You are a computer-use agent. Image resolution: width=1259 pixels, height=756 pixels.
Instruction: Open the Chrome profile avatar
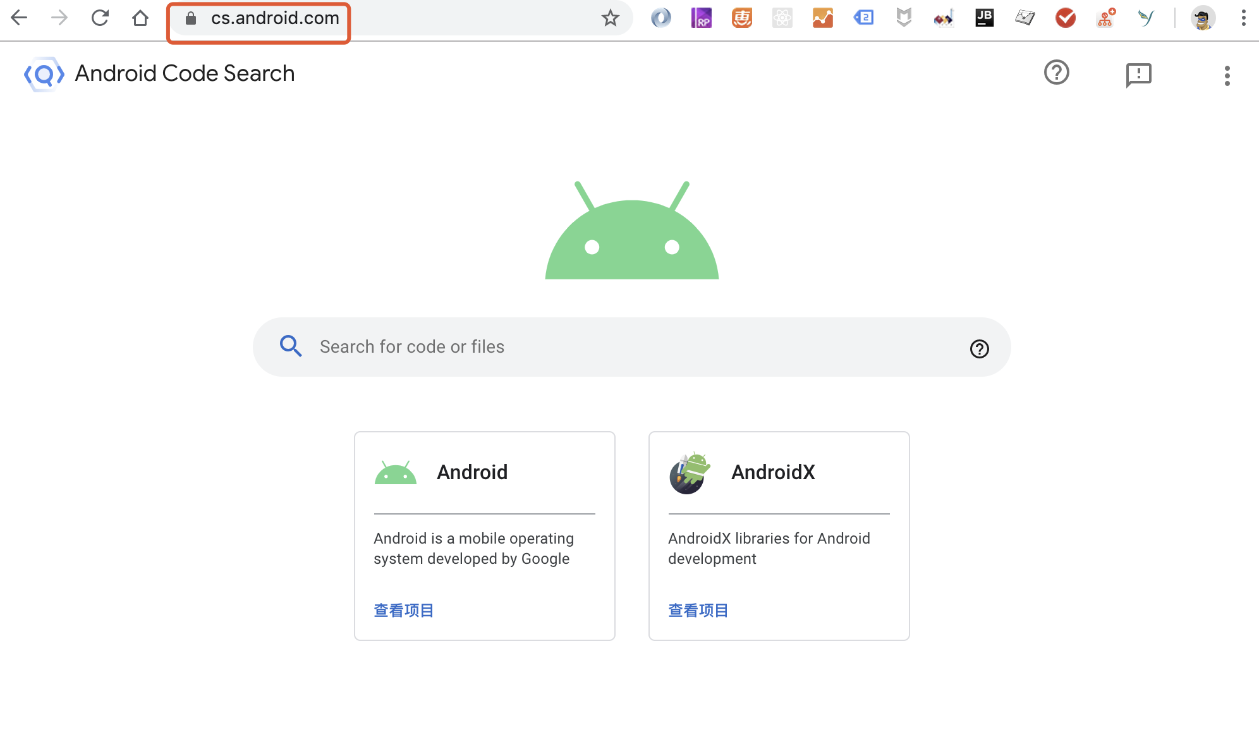[x=1203, y=18]
